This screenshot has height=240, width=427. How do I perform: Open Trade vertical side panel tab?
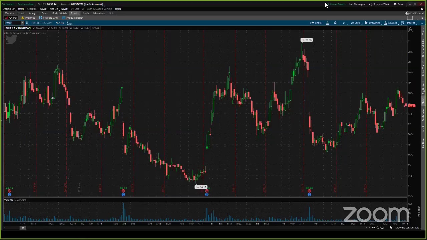pyautogui.click(x=423, y=32)
